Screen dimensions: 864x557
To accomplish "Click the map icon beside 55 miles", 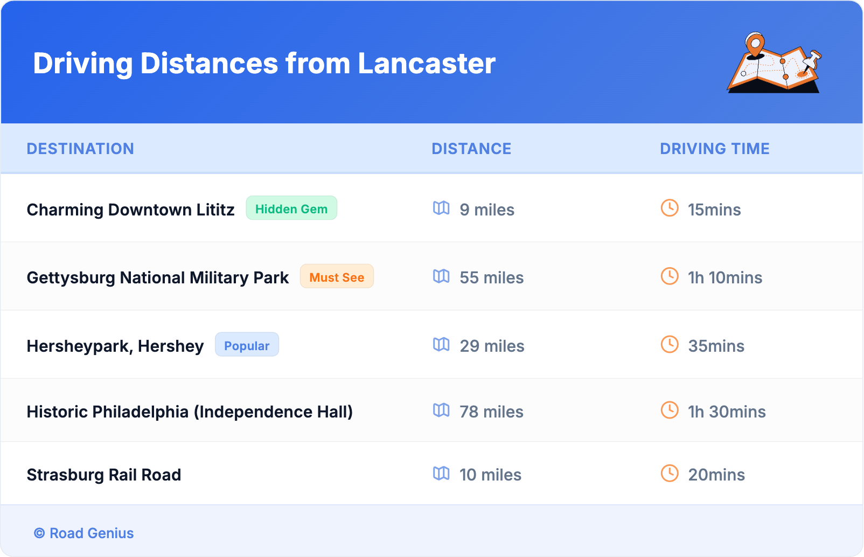I will pyautogui.click(x=441, y=277).
